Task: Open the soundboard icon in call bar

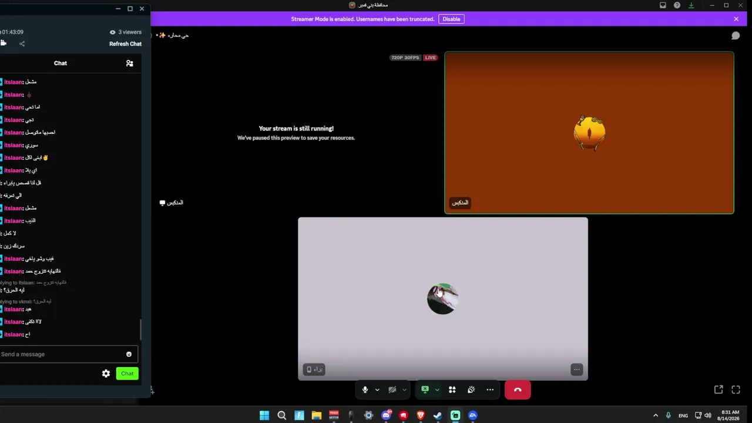Action: (x=471, y=390)
